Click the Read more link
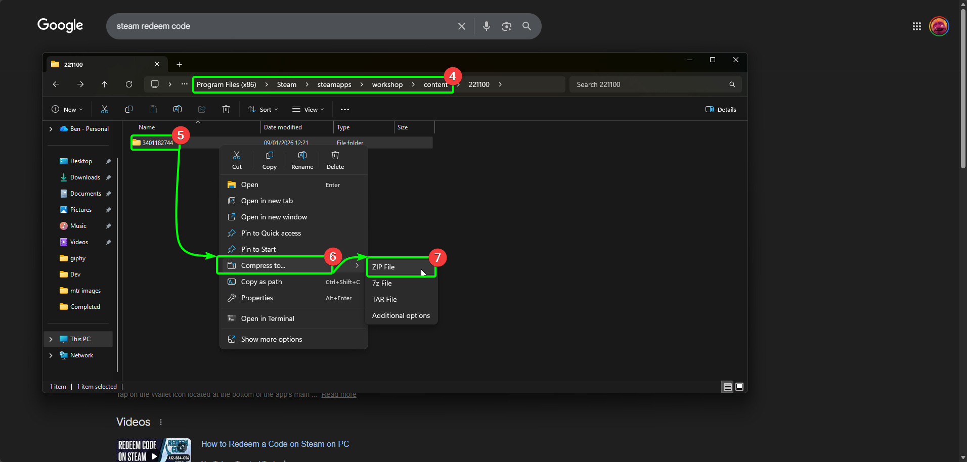Viewport: 967px width, 462px height. tap(338, 394)
